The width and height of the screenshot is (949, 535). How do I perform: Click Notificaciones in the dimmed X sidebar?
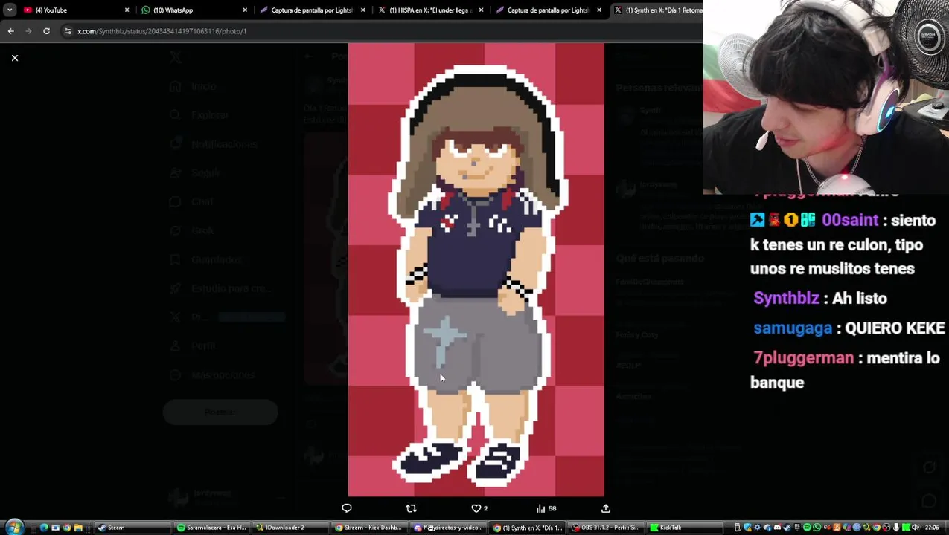[x=214, y=144]
